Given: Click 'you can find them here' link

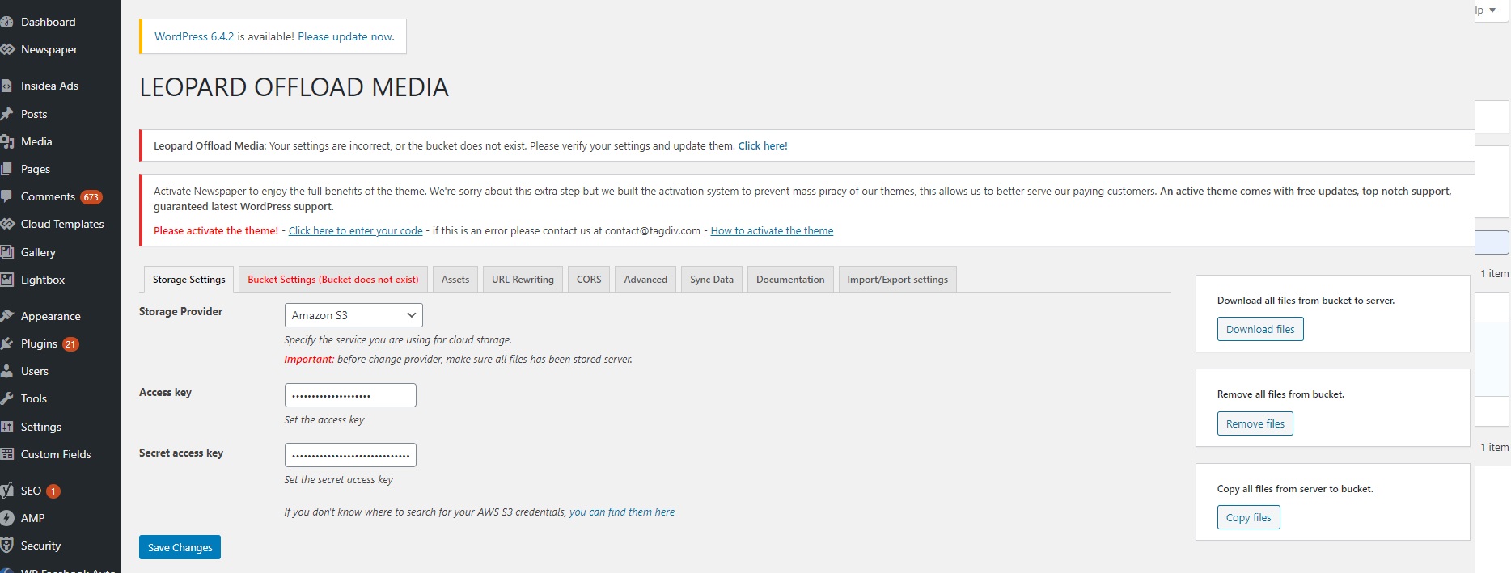Looking at the screenshot, I should tap(622, 512).
